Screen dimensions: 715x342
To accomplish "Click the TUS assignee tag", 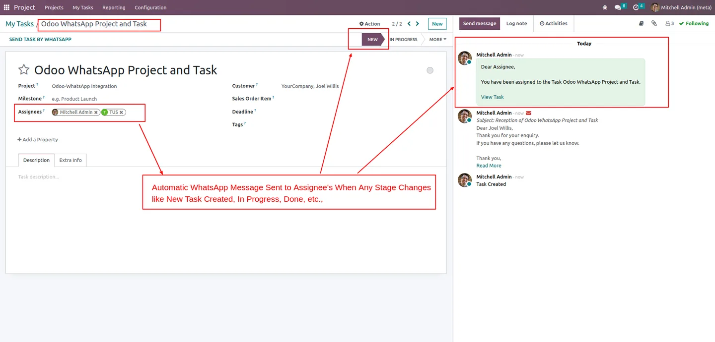I will click(114, 113).
